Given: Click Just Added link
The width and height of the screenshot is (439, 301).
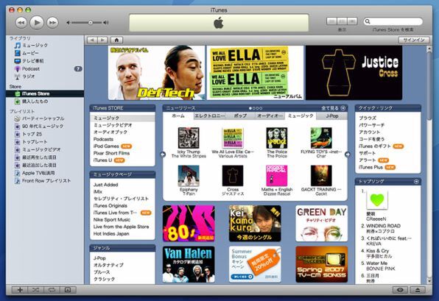Looking at the screenshot, I should [x=105, y=185].
